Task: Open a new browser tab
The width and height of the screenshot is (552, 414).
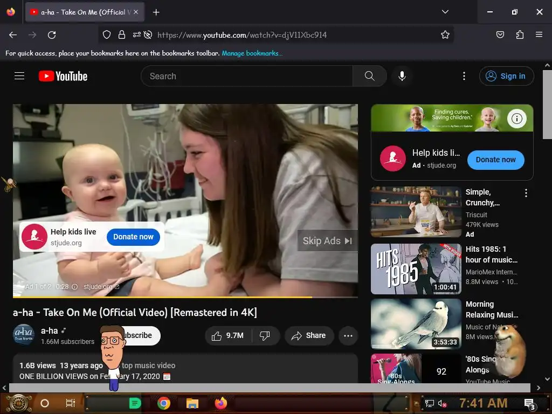Action: (x=156, y=12)
